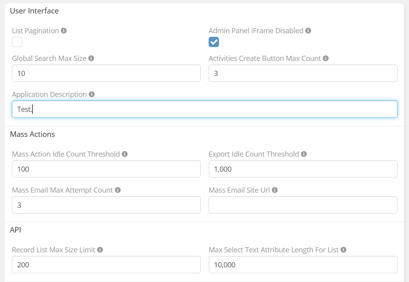Click the Export Idle Count Threshold info icon

tap(304, 154)
